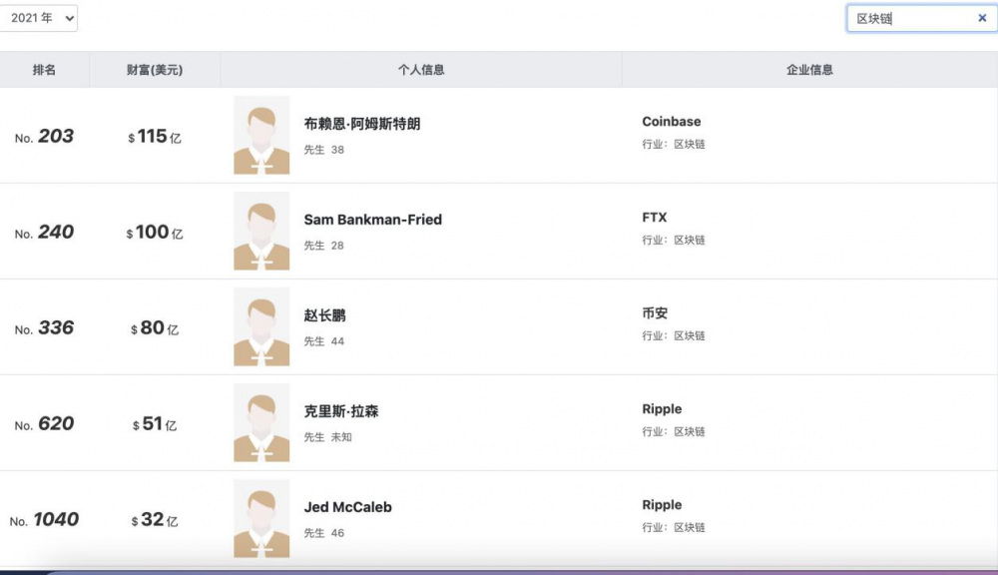Click the 个人信息 column header
The image size is (998, 575).
[x=421, y=70]
